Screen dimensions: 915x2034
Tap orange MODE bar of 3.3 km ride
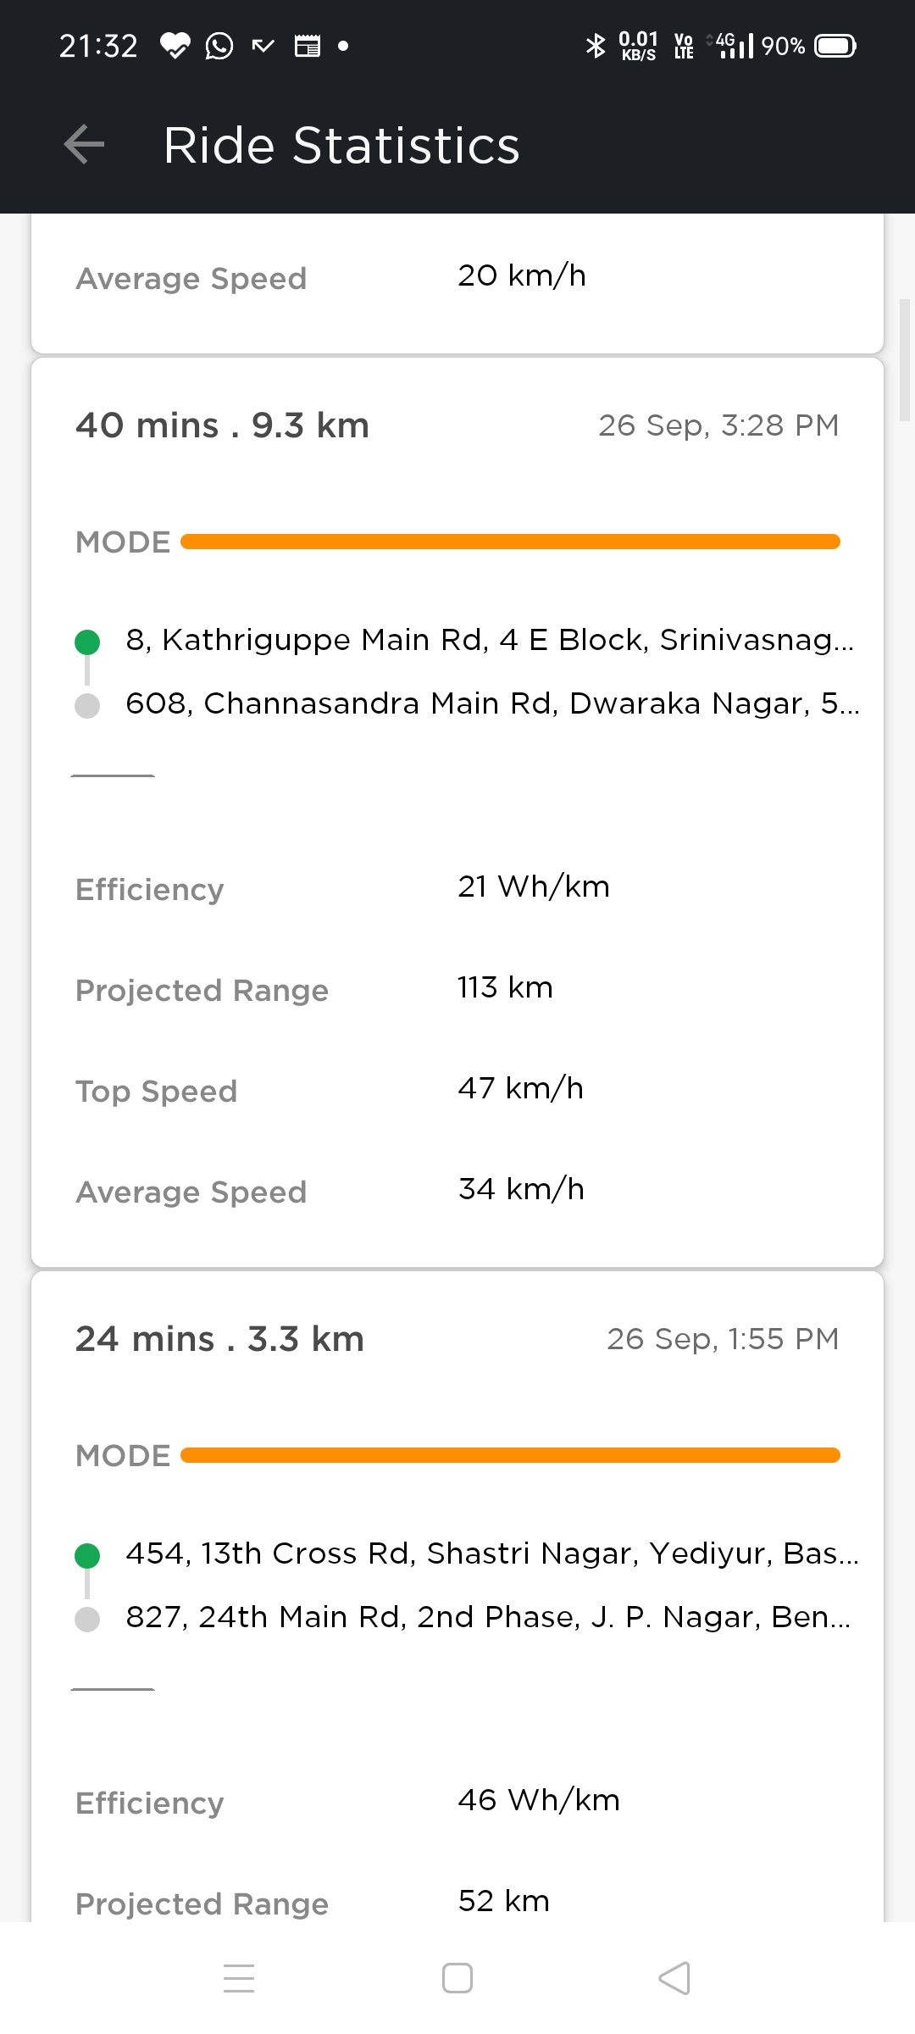510,1455
